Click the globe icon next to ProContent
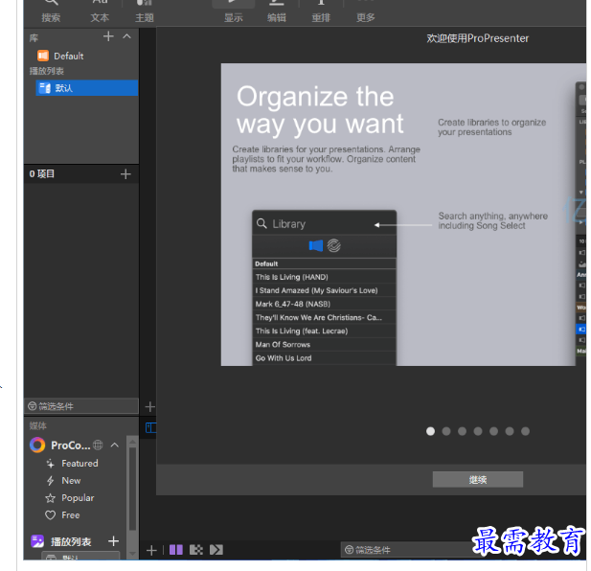Viewport: 591px width, 571px height. (x=98, y=445)
